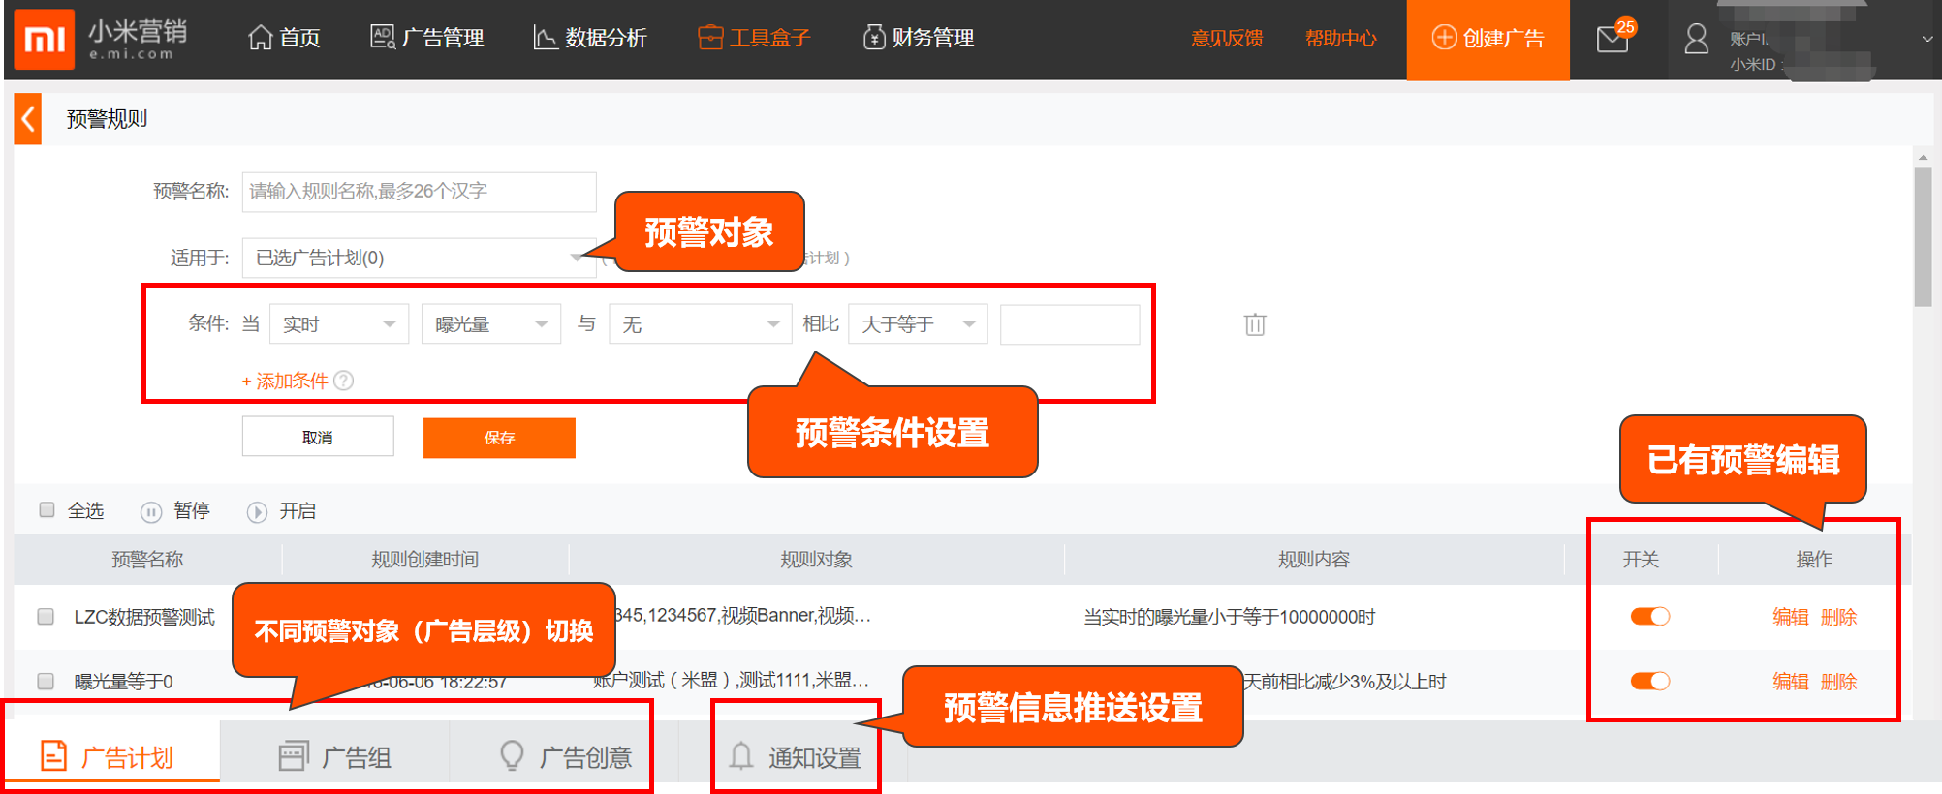
Task: Check the LZC数据预警测试 row checkbox
Action: click(46, 617)
